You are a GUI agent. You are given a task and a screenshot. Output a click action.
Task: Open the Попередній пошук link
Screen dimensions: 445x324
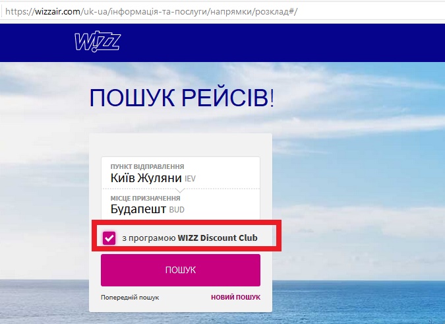(130, 298)
